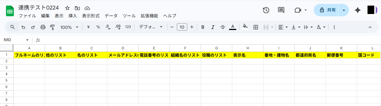Open the name box dropdown arrow
Screen dimensions: 381x106
click(x=27, y=40)
